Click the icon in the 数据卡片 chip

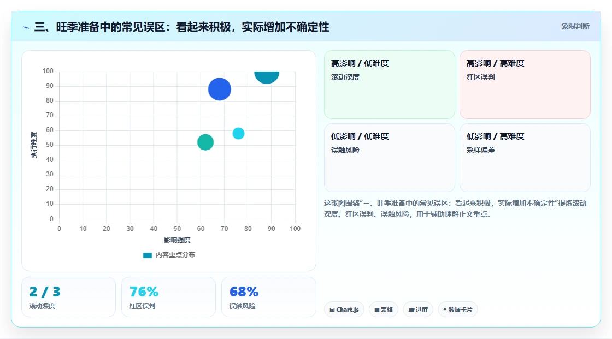coord(445,310)
